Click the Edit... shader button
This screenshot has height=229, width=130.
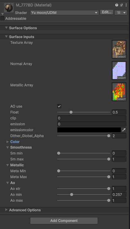107,12
